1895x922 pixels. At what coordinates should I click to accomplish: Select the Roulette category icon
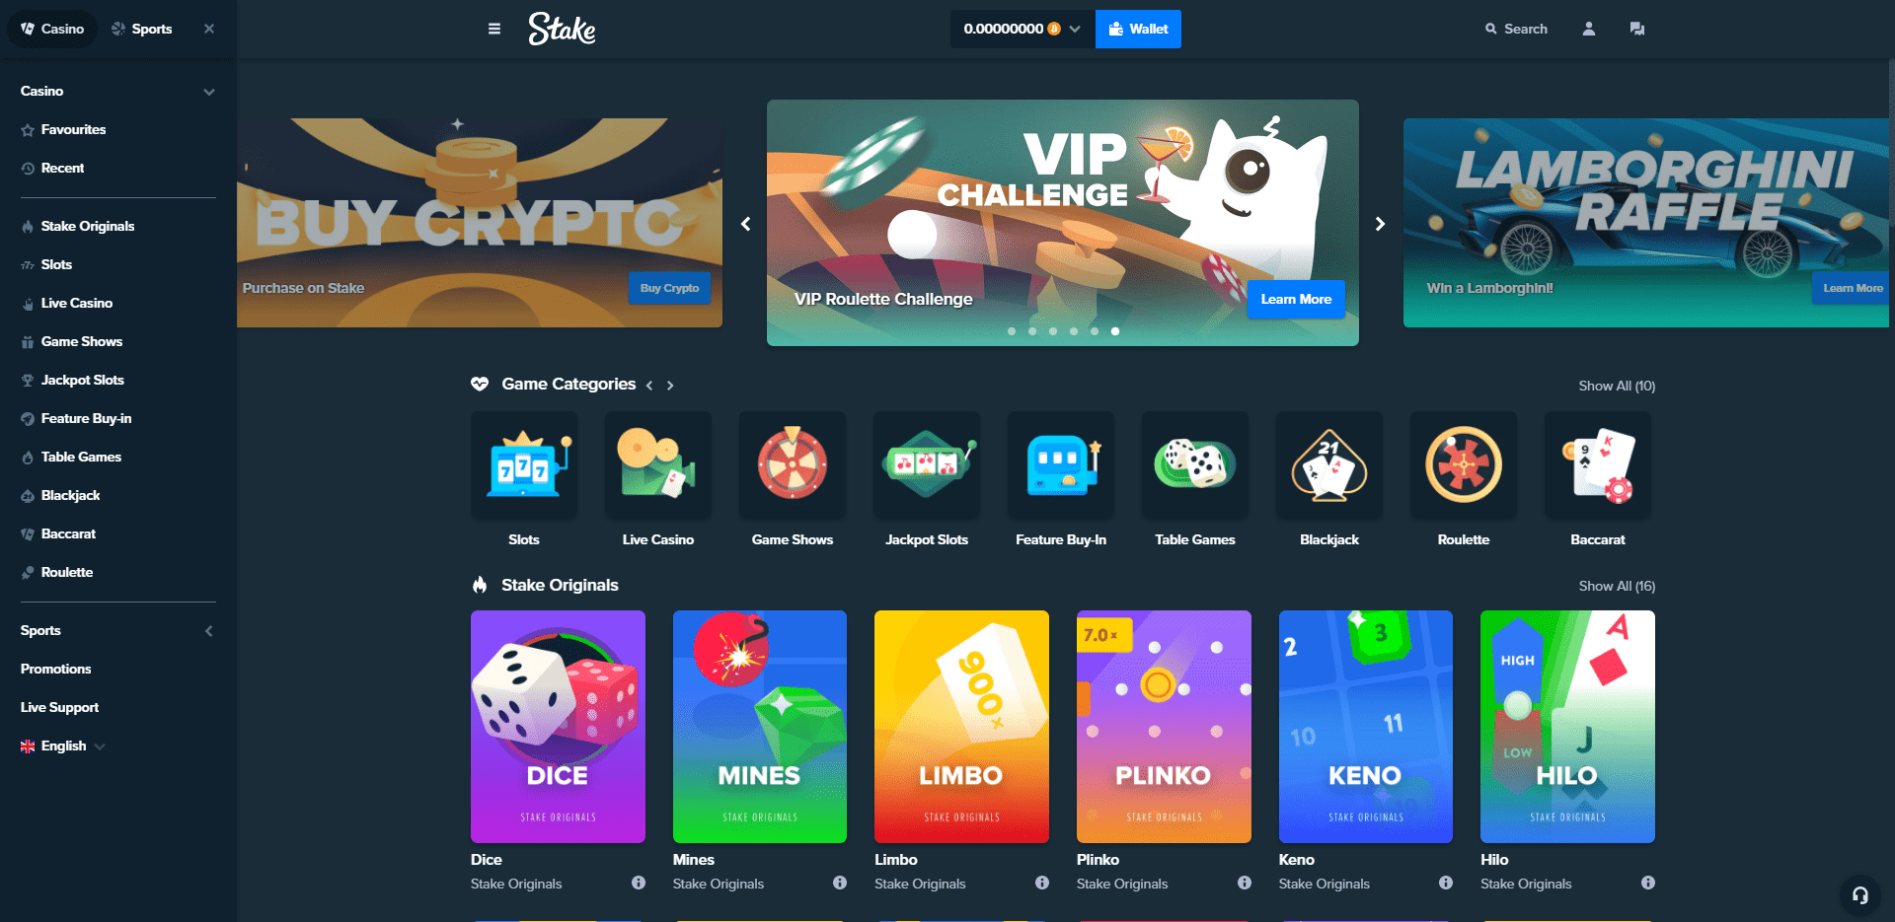pyautogui.click(x=1464, y=464)
